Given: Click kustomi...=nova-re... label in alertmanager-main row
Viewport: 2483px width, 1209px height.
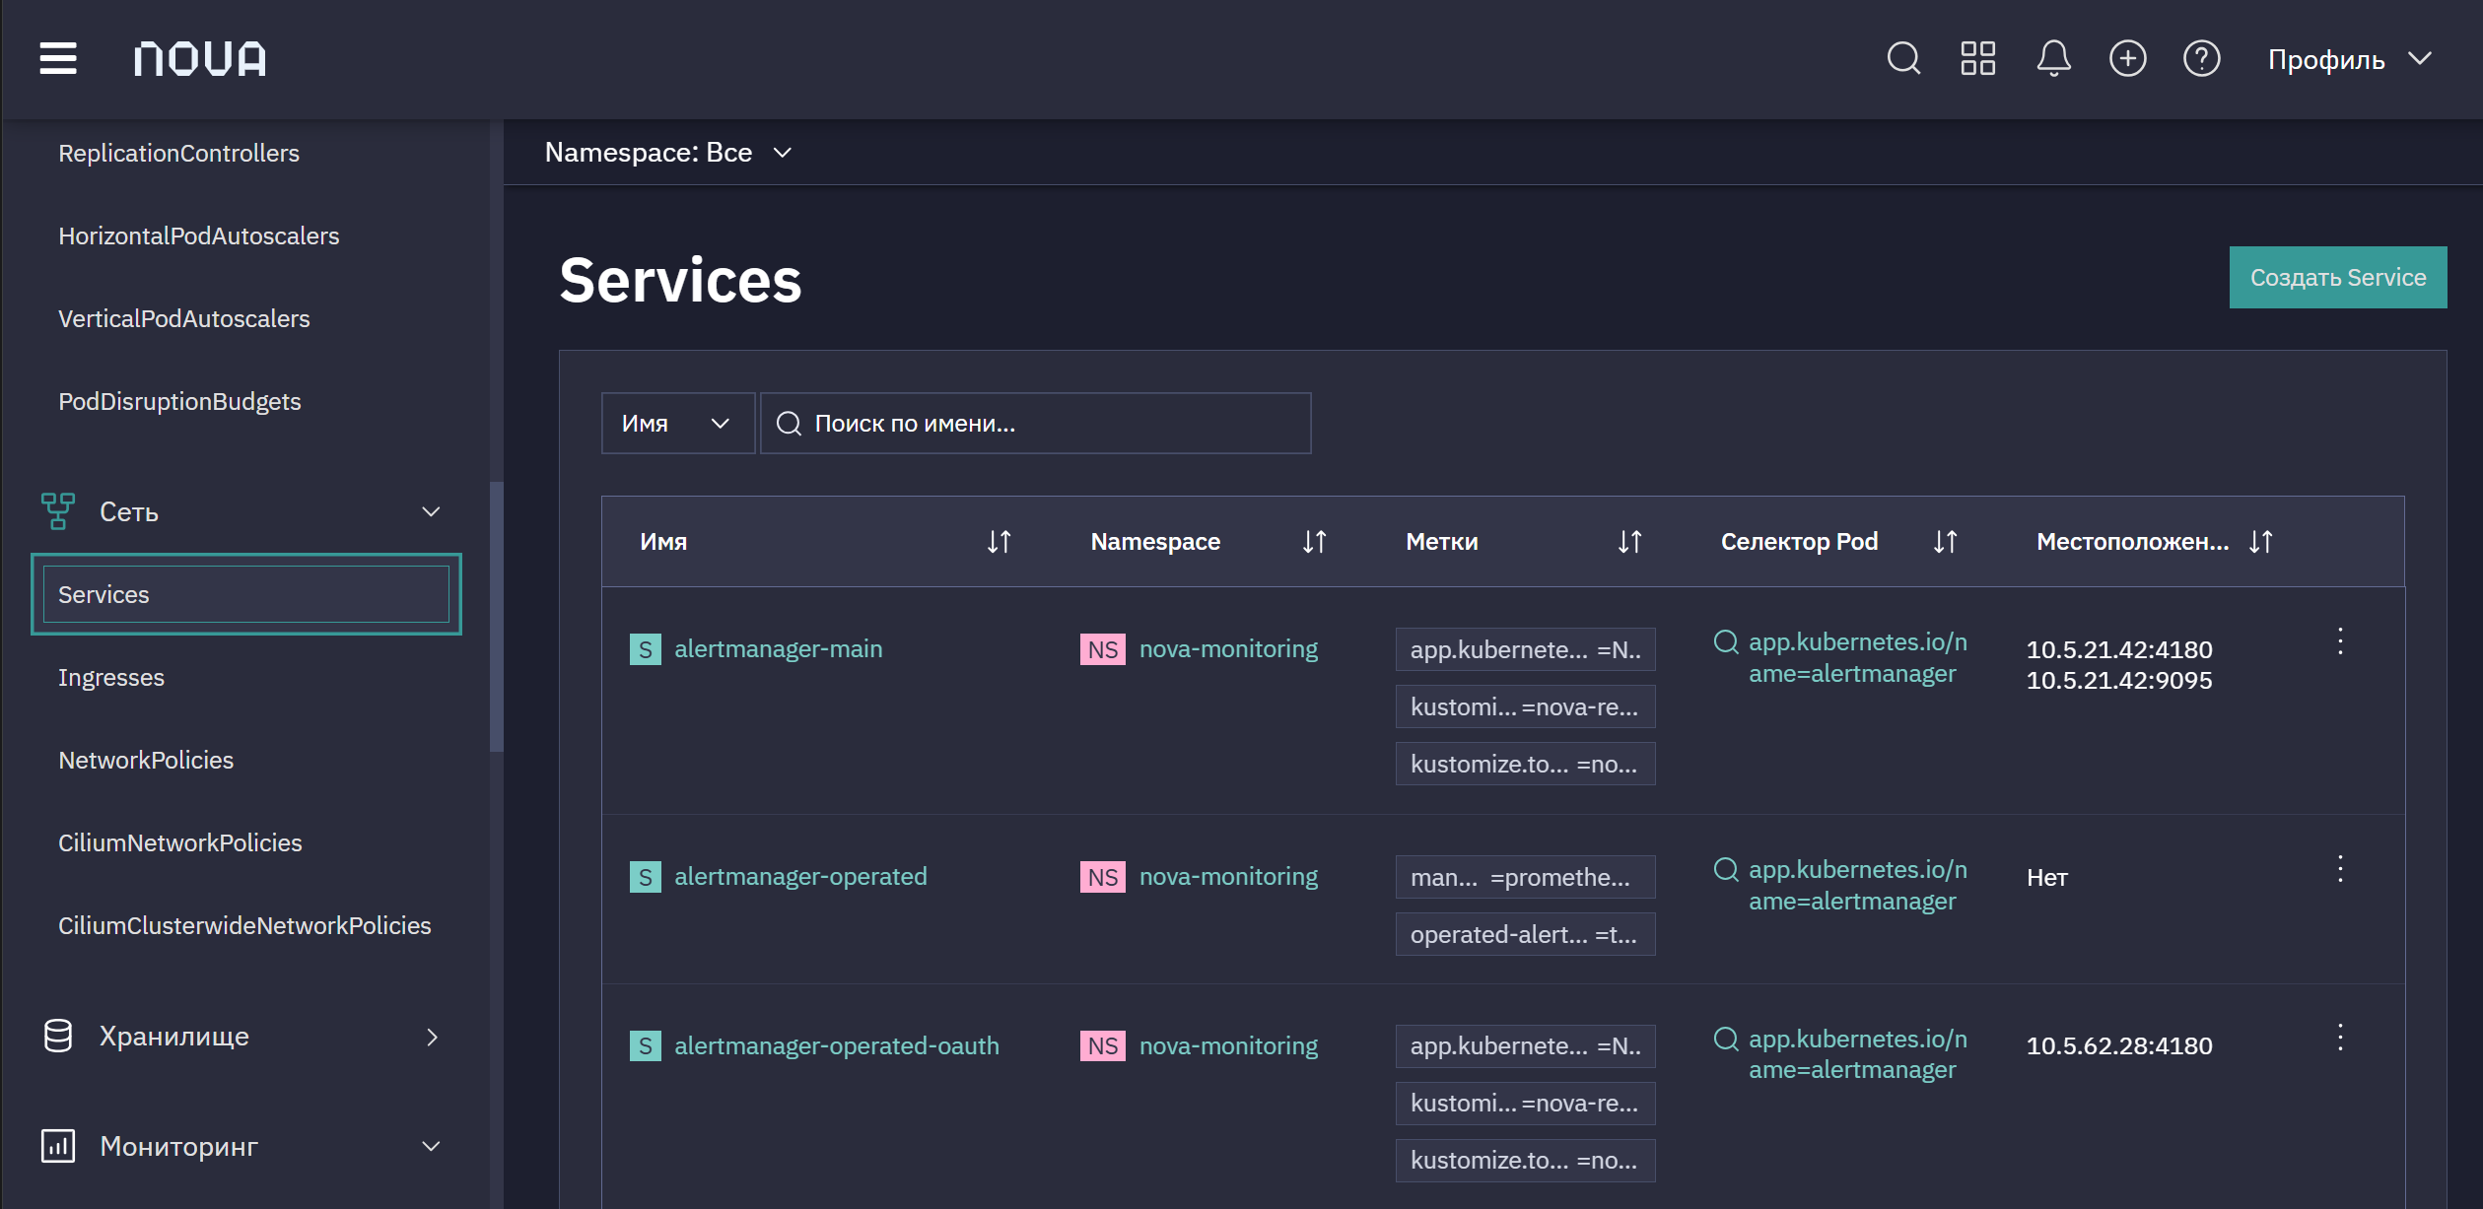Looking at the screenshot, I should [x=1525, y=706].
